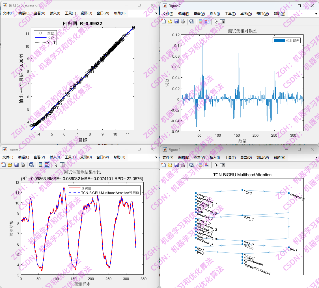Open 窗口(W) menu in Figure 5

click(103, 157)
